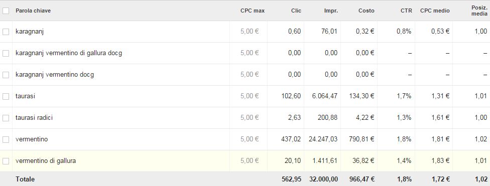Check the taurasi radici row box
490x186 pixels.
6,118
